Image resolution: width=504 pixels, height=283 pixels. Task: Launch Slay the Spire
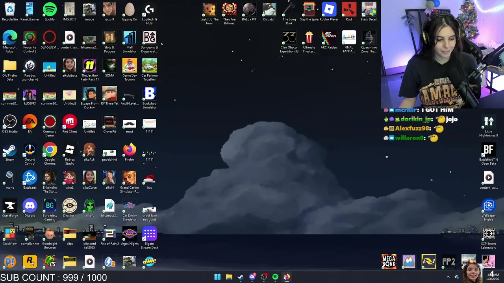[309, 12]
